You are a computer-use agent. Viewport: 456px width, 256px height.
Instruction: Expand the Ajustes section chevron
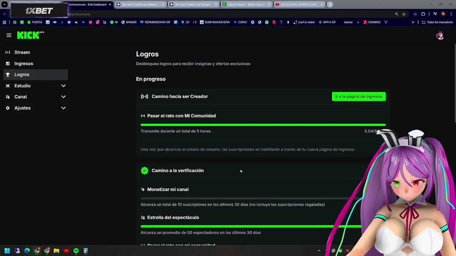pos(63,108)
